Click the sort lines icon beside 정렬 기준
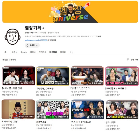Screen dimensions: 140x131 coord(128,60)
